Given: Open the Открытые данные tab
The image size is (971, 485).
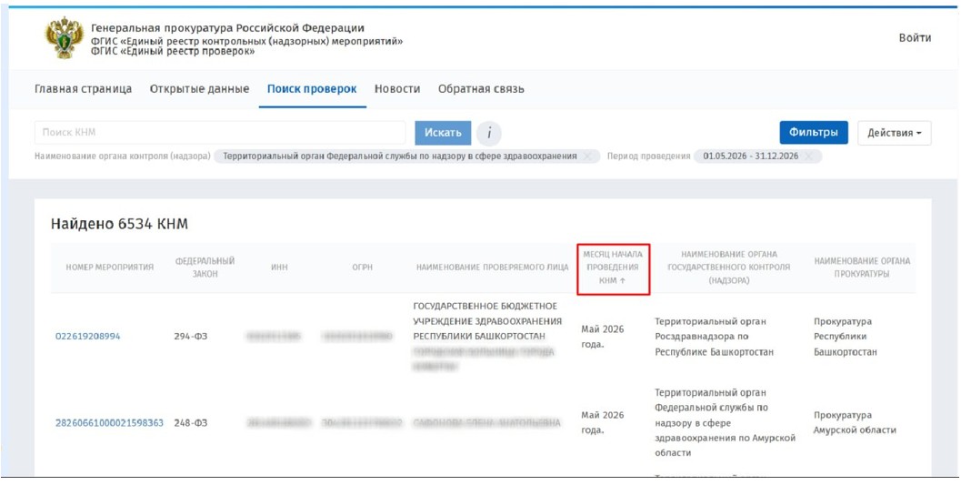Looking at the screenshot, I should [x=199, y=88].
